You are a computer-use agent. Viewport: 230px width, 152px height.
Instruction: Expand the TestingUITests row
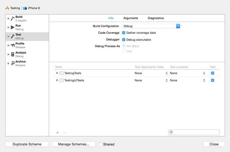pyautogui.click(x=57, y=80)
